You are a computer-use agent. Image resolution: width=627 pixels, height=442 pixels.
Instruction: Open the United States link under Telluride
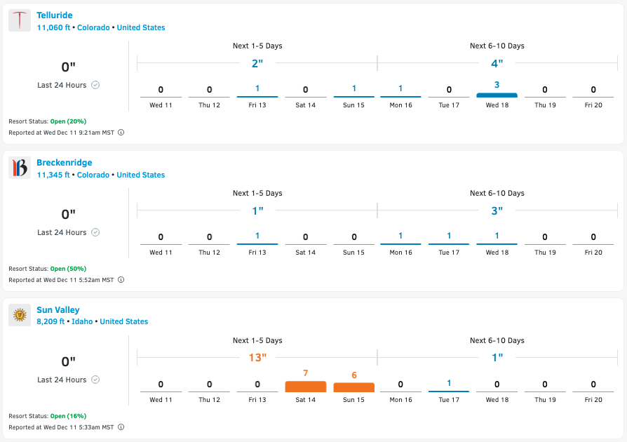140,27
